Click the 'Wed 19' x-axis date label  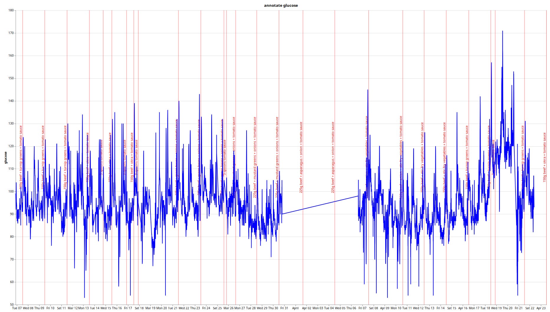point(496,308)
